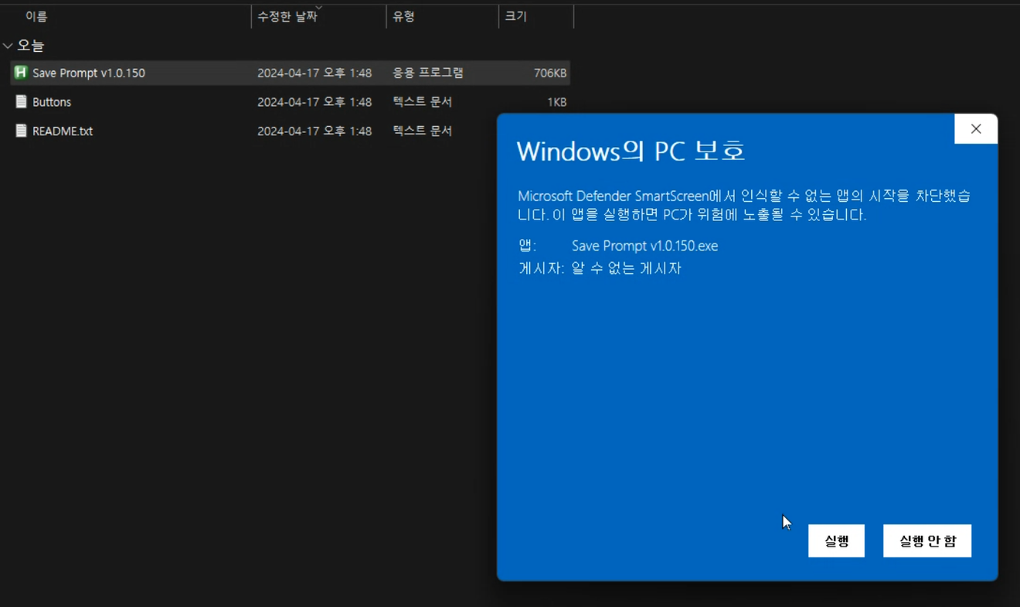This screenshot has height=607, width=1020.
Task: Click the 텍스트 문서 type of Buttons
Action: click(x=423, y=102)
